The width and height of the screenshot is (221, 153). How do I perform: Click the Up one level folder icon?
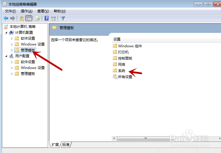point(21,18)
